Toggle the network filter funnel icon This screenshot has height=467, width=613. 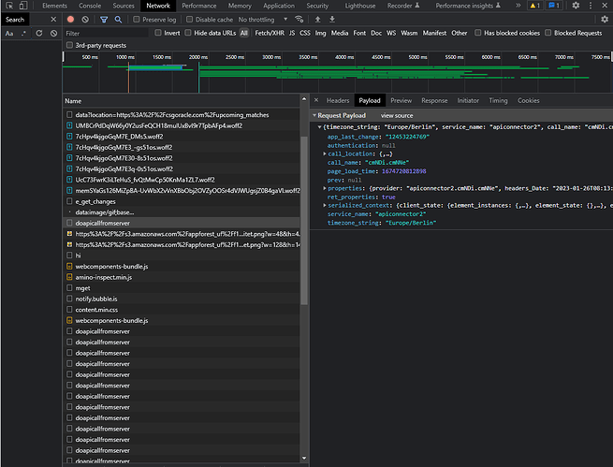(x=102, y=19)
